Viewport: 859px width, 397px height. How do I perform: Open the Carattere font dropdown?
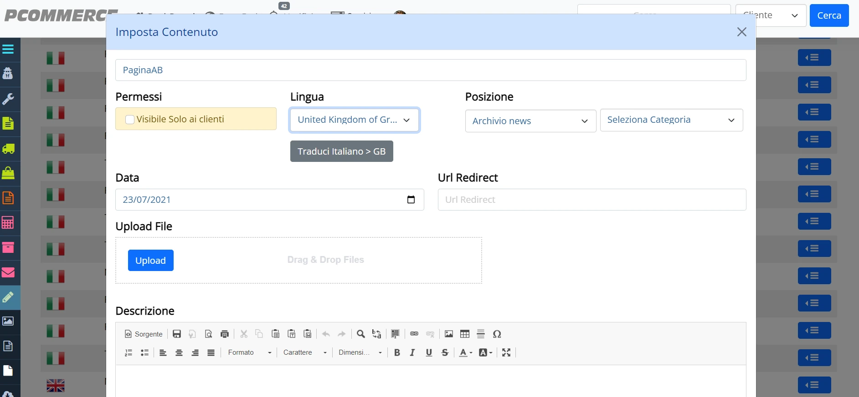click(305, 352)
